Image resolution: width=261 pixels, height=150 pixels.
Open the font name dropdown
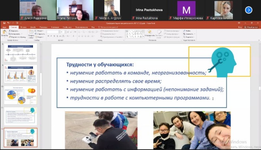(59, 32)
